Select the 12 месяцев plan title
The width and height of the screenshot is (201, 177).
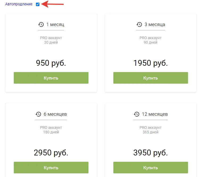pos(155,114)
